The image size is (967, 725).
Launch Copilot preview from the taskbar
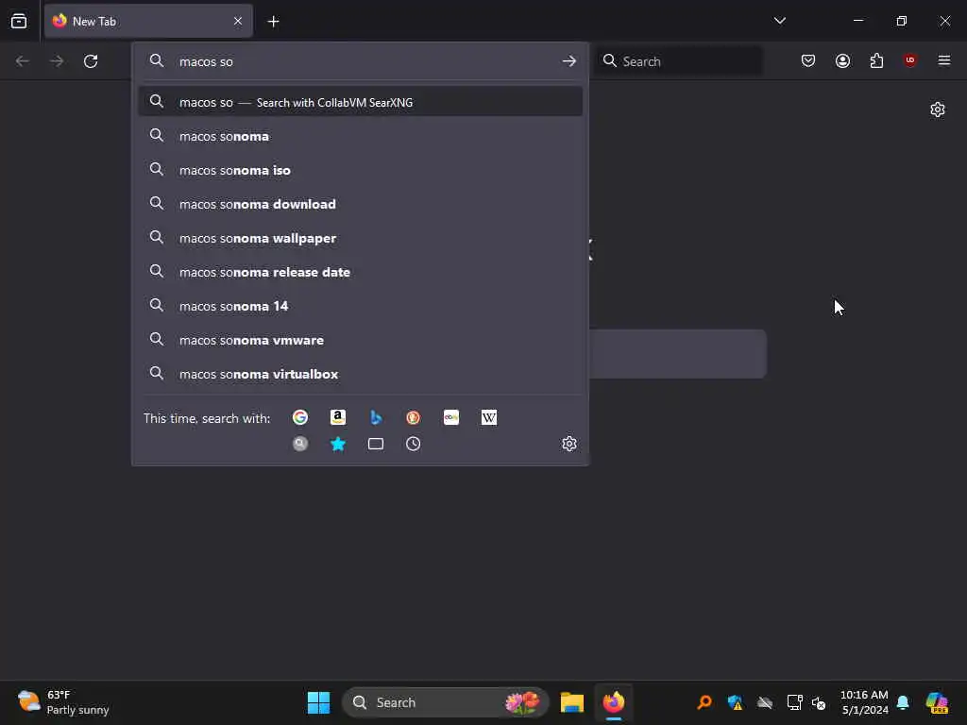click(937, 702)
